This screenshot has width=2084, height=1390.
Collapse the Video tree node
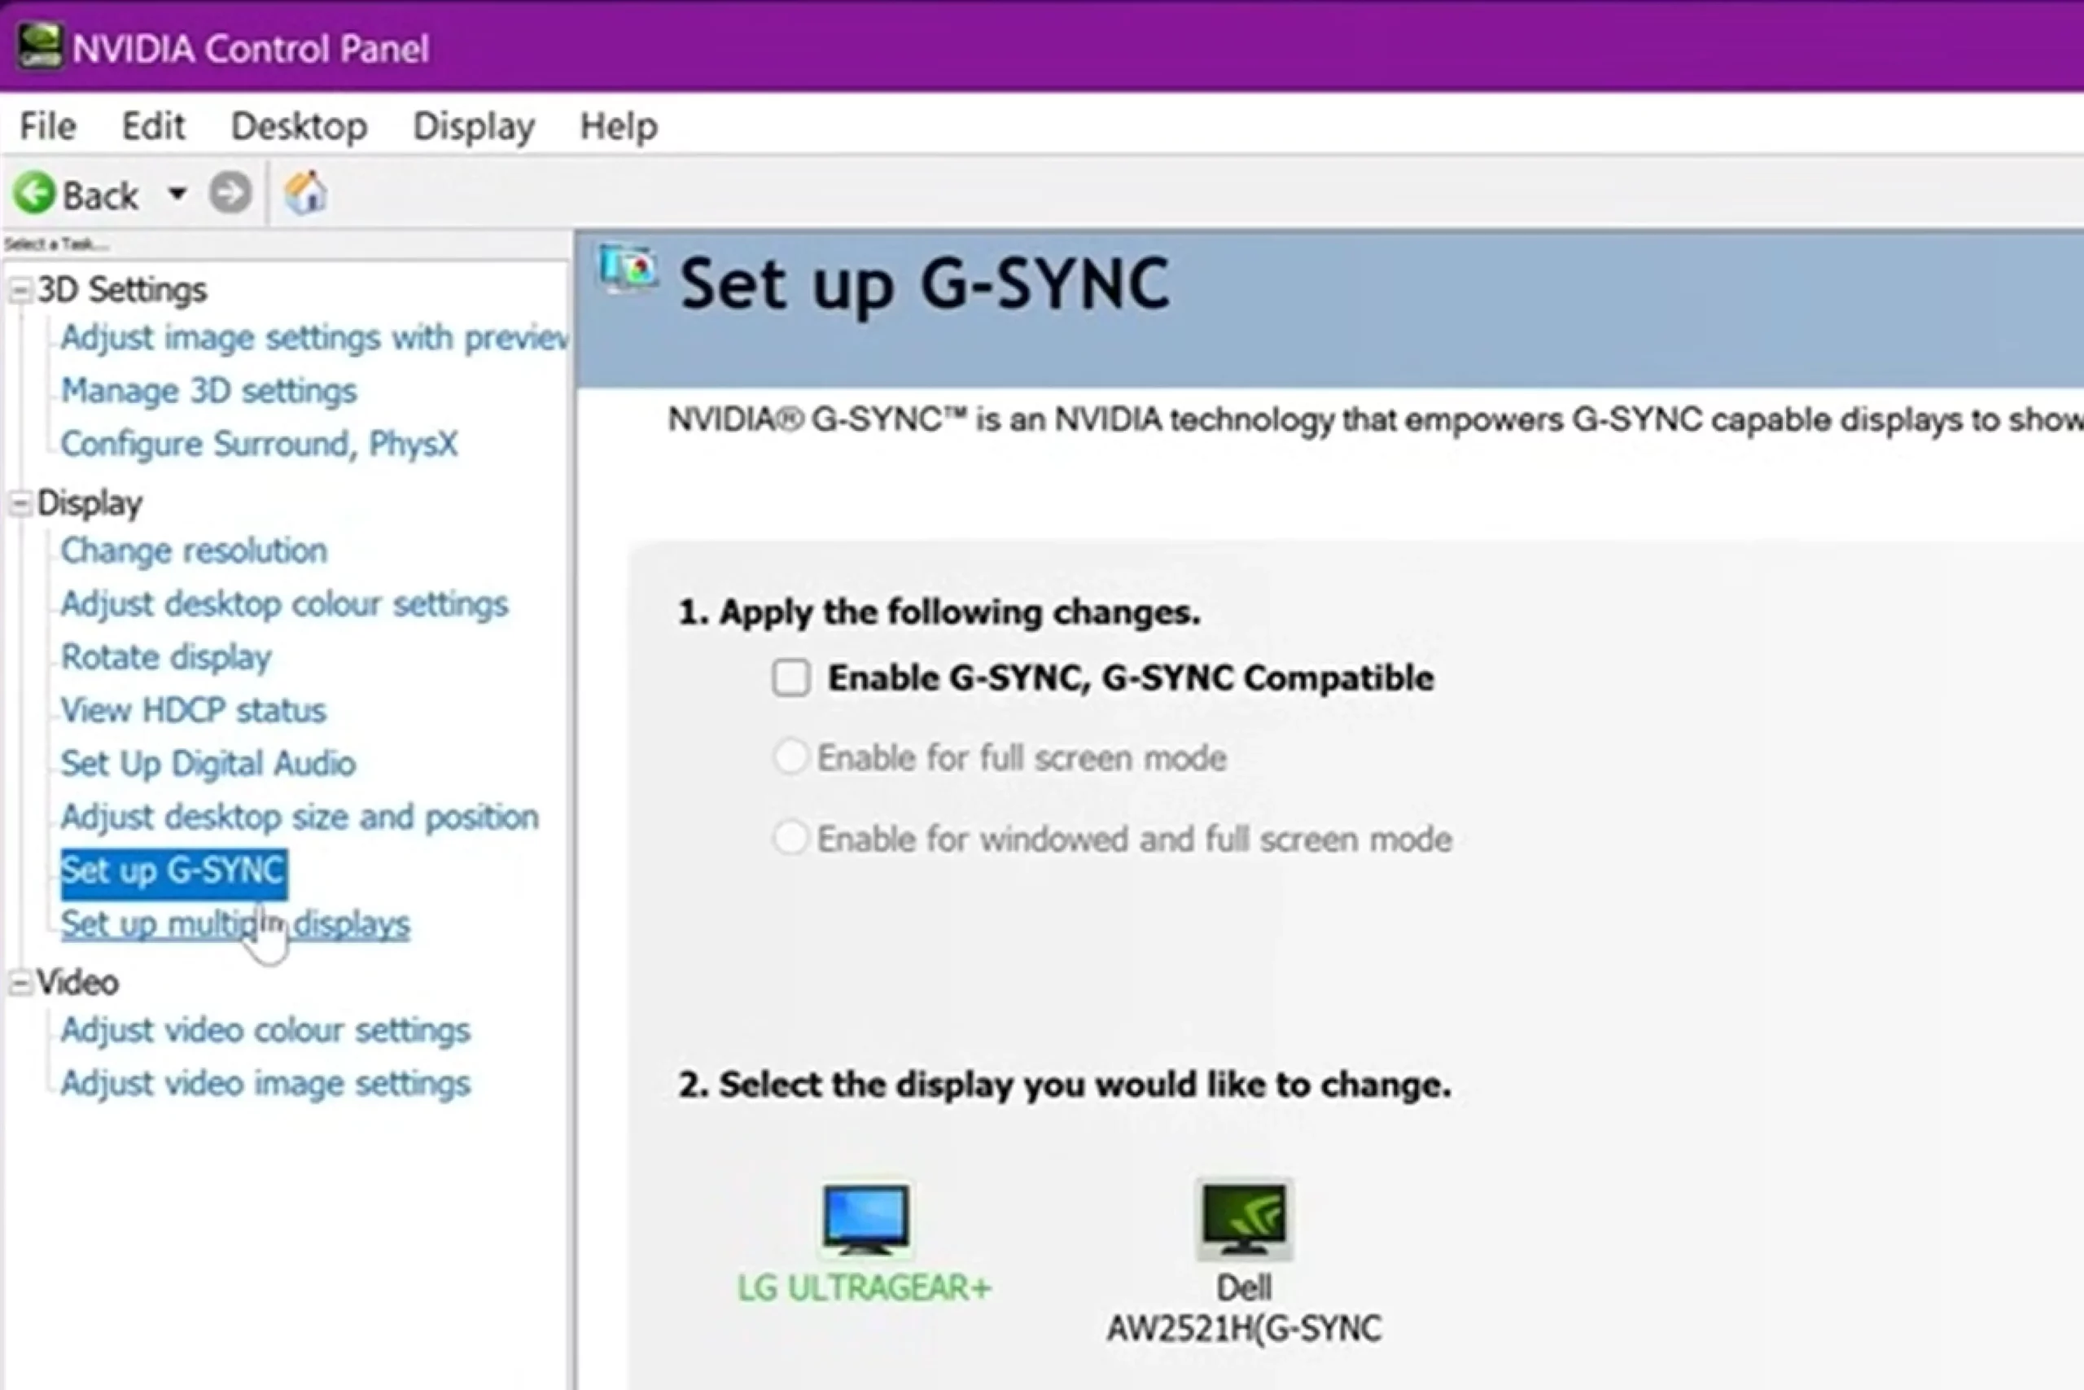click(20, 983)
